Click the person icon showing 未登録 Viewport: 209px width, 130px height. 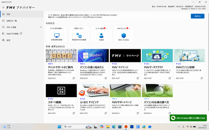[x=101, y=35]
